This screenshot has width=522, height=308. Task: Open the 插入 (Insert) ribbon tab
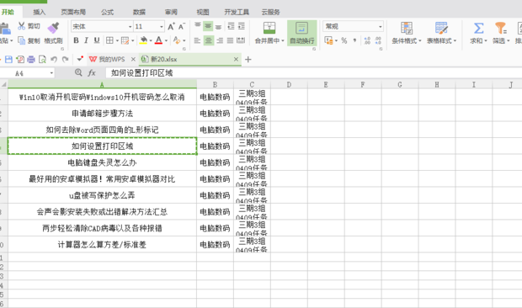click(x=40, y=13)
